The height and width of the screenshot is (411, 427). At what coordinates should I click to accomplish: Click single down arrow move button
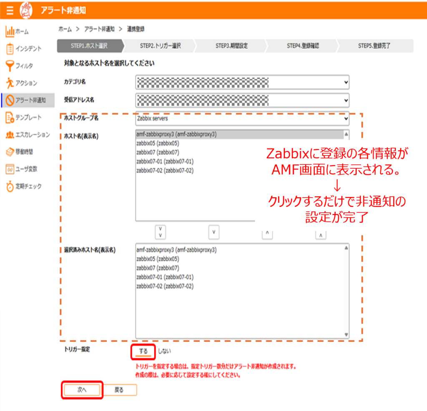214,232
